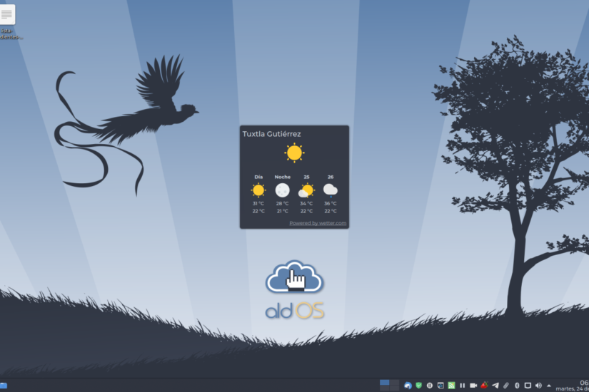Open the red strawberry tray icon
Image resolution: width=589 pixels, height=392 pixels.
pyautogui.click(x=484, y=385)
